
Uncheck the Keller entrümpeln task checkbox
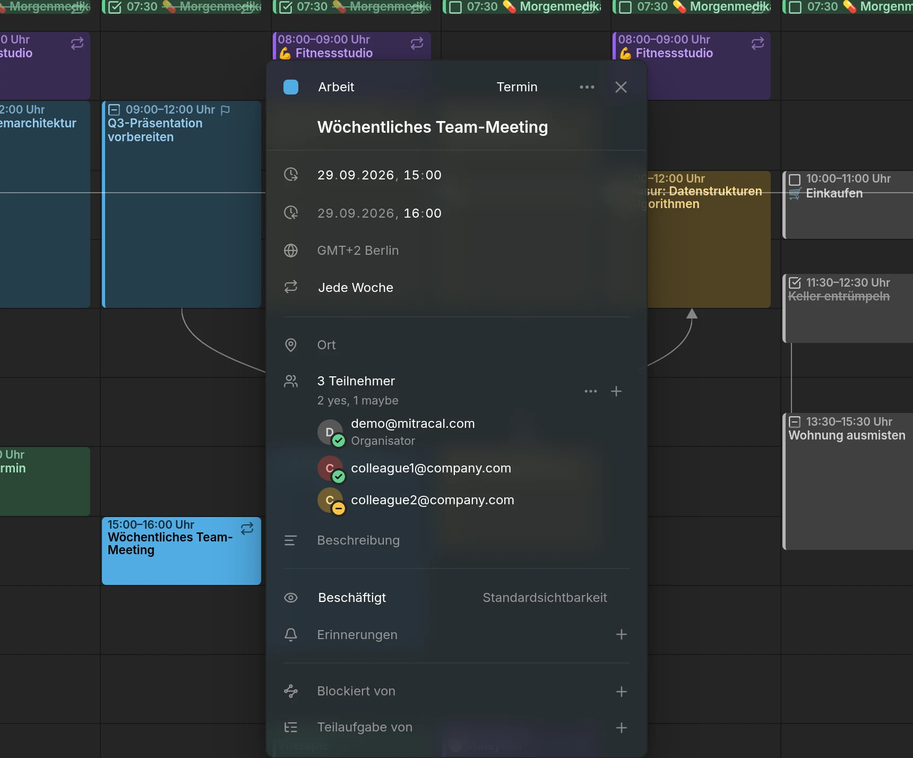click(x=795, y=283)
